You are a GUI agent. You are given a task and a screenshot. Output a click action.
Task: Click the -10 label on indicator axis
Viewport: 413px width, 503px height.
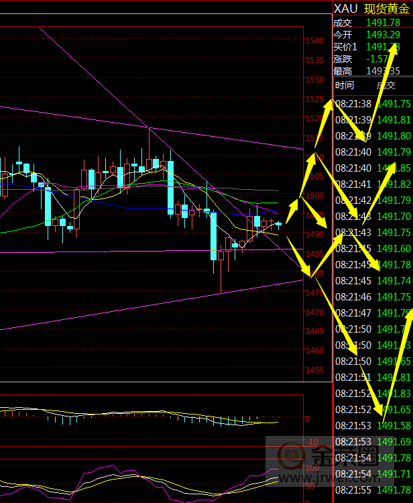312,441
